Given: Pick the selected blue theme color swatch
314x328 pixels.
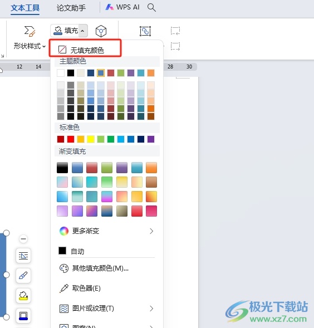Looking at the screenshot, I should 101,73.
